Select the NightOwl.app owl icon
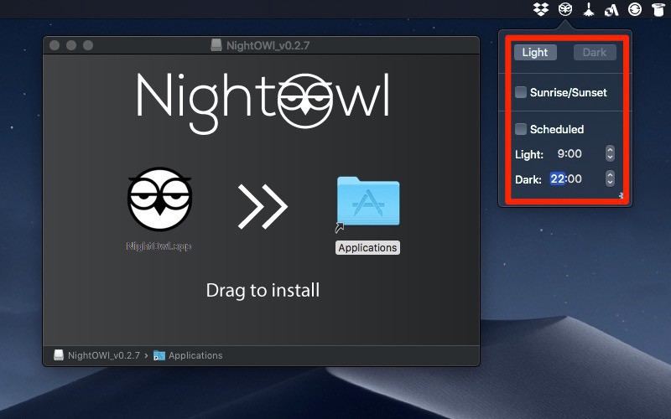The width and height of the screenshot is (671, 419). pyautogui.click(x=159, y=199)
